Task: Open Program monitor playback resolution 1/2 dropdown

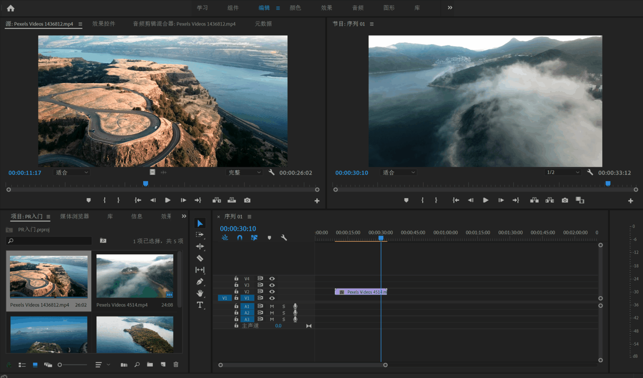Action: [x=563, y=173]
